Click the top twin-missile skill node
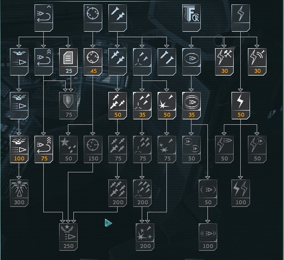Image resolution: width=284 pixels, height=260 pixels. (118, 18)
